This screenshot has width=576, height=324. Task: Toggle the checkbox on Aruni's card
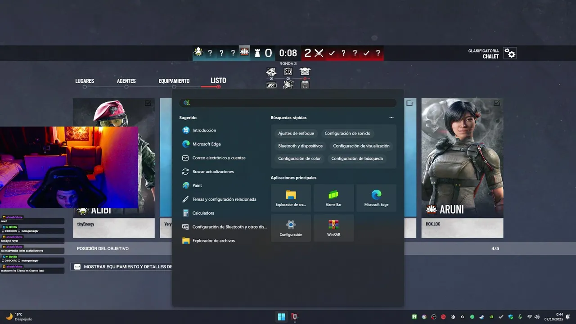(496, 103)
